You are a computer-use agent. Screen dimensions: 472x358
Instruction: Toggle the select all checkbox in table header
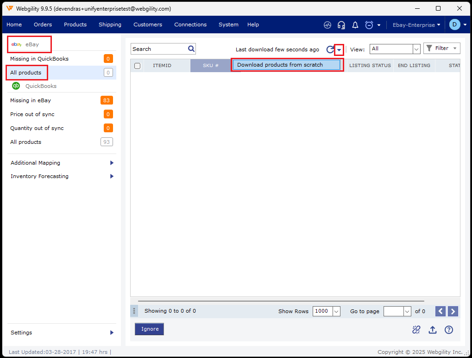(x=137, y=66)
